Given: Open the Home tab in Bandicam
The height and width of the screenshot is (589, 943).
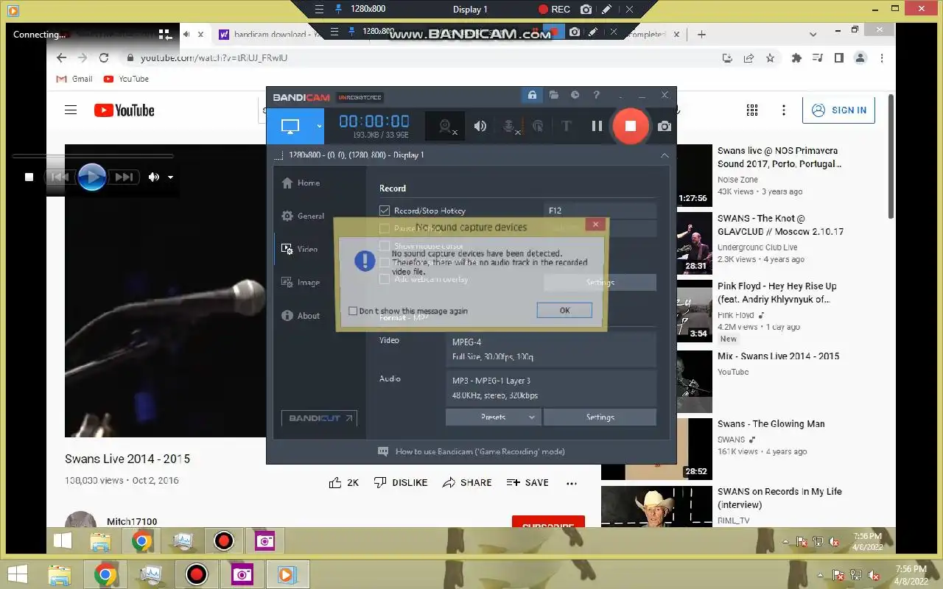Looking at the screenshot, I should point(301,183).
